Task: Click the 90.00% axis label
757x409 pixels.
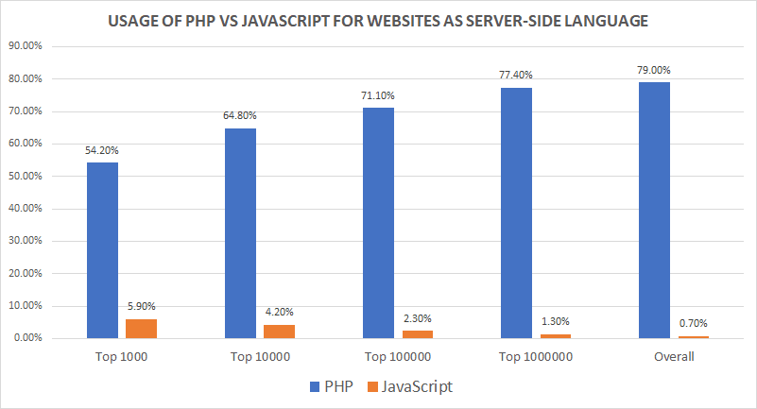Action: (x=26, y=46)
